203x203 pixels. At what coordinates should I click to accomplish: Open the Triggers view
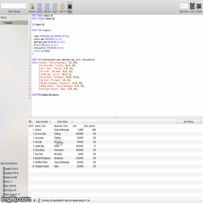point(55,7)
